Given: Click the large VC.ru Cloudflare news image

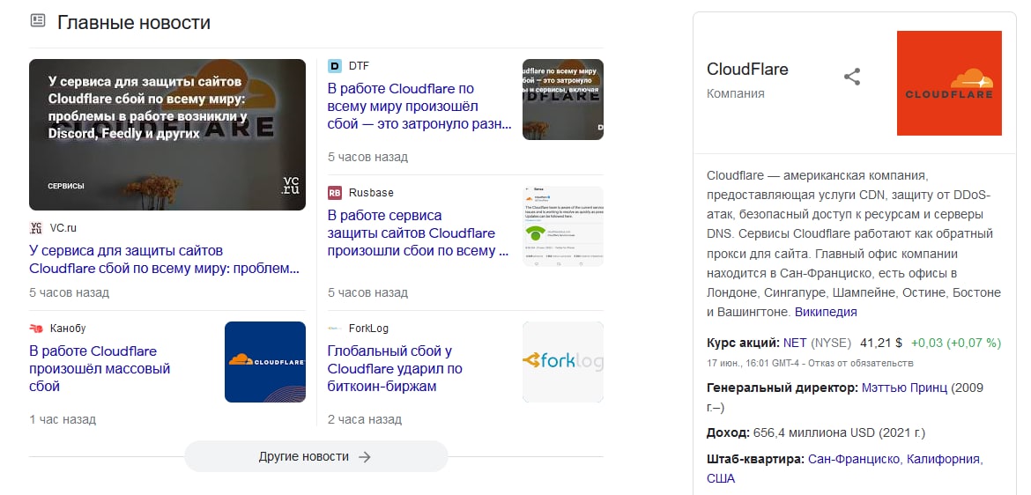Looking at the screenshot, I should (x=167, y=134).
